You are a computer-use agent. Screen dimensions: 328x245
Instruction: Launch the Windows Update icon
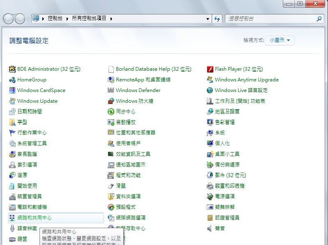pos(12,101)
